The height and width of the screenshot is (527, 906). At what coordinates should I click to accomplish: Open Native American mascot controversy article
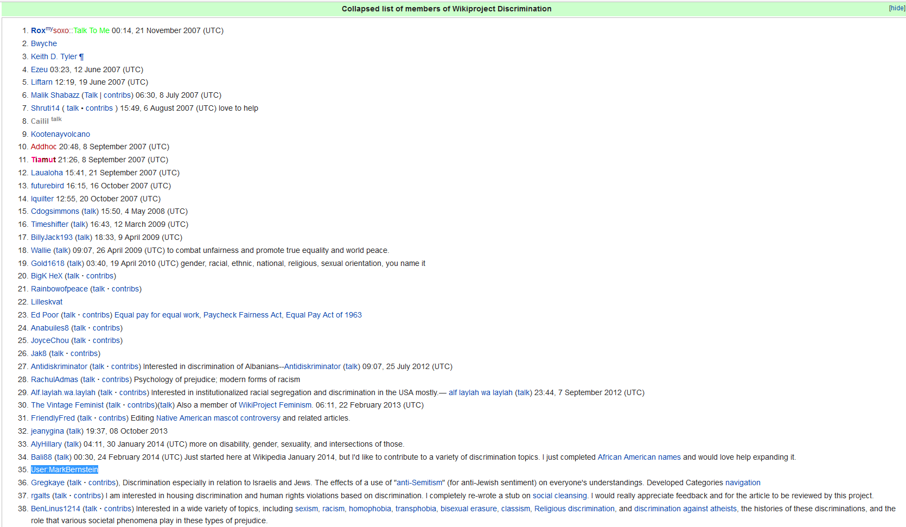click(218, 418)
